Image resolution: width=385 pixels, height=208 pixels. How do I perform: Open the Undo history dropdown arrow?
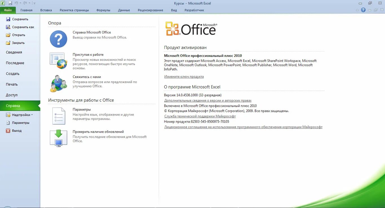click(x=20, y=3)
